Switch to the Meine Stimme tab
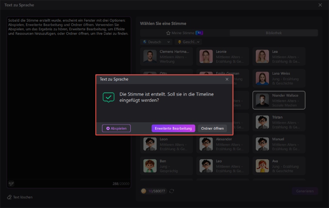 click(185, 33)
